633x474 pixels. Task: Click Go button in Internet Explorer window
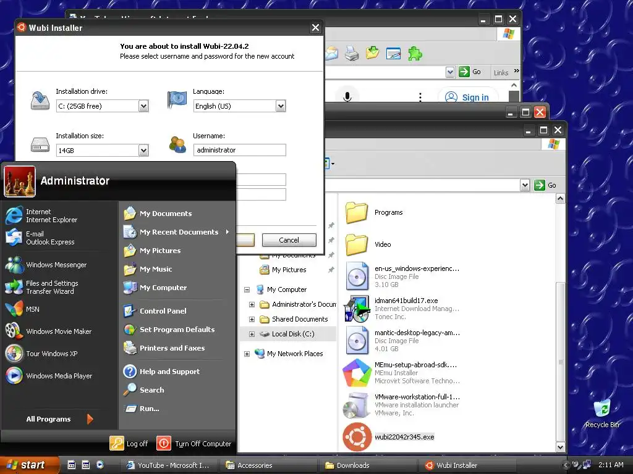[x=470, y=72]
